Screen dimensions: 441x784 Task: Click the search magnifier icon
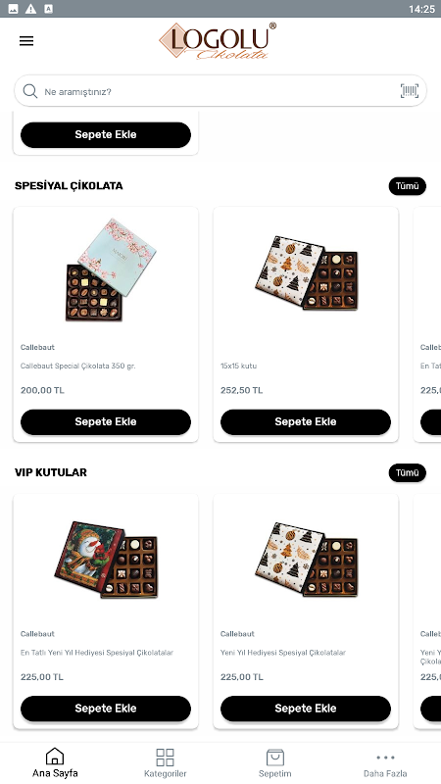[x=30, y=91]
